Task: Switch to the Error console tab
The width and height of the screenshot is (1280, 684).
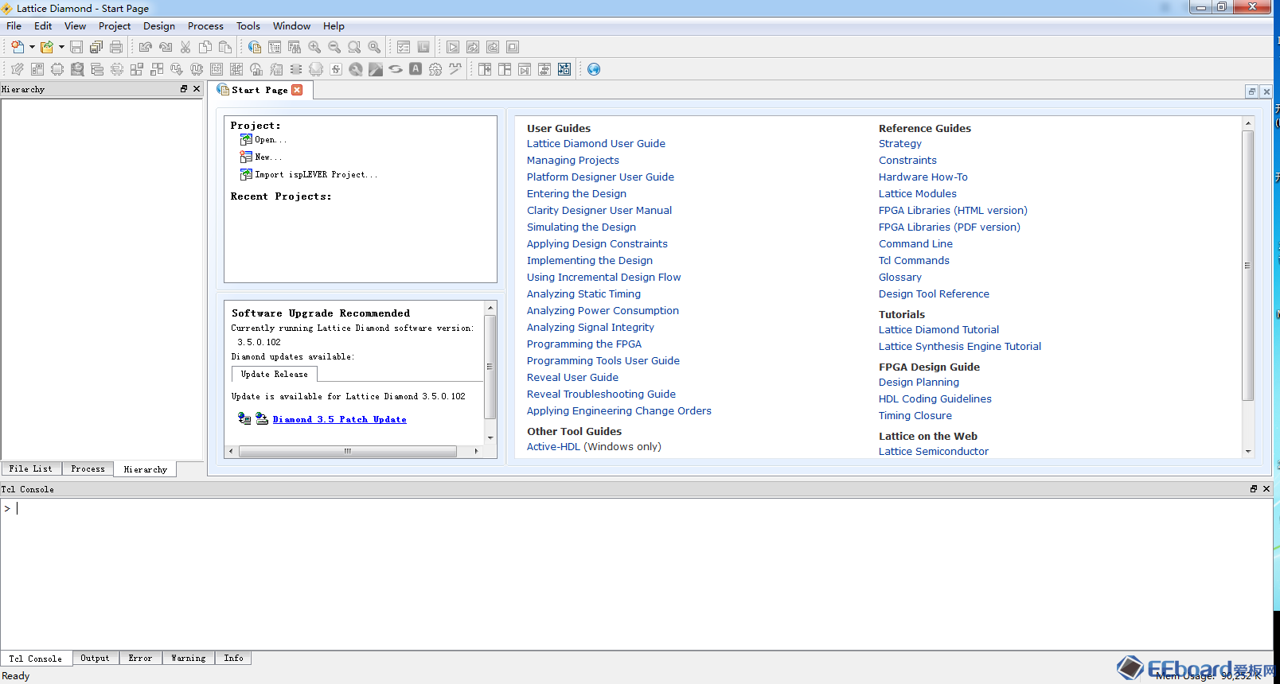Action: [140, 658]
